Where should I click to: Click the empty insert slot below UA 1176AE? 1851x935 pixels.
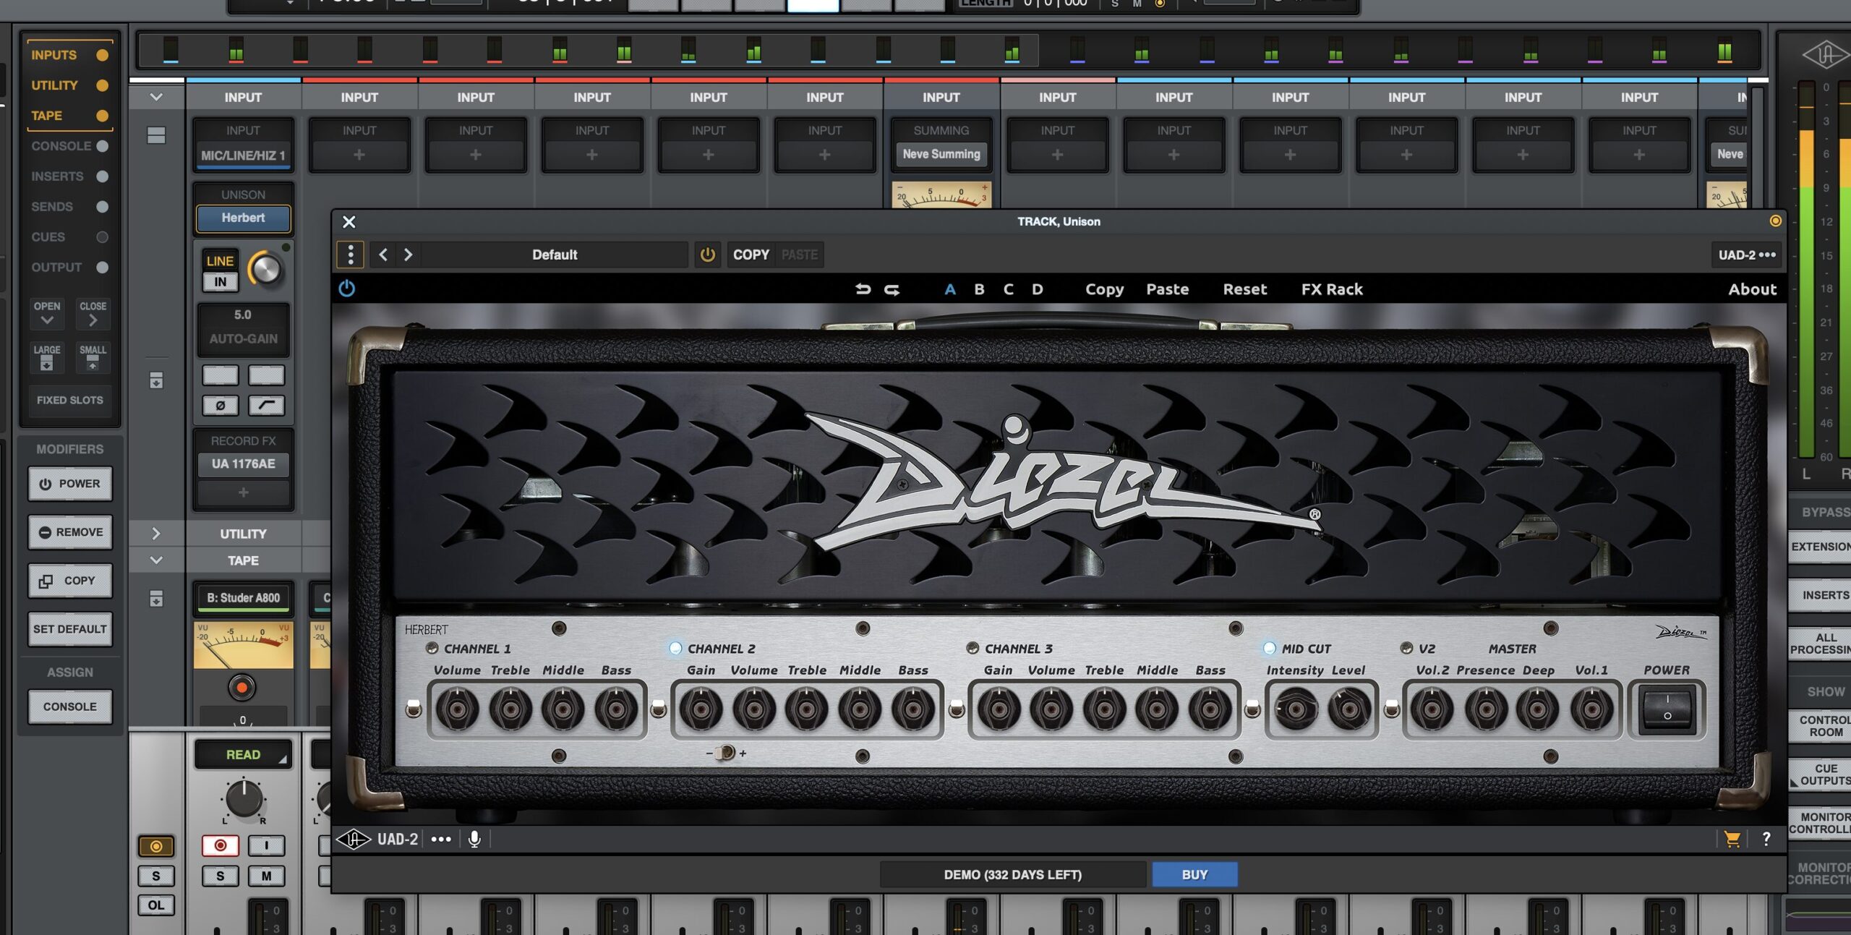click(243, 492)
